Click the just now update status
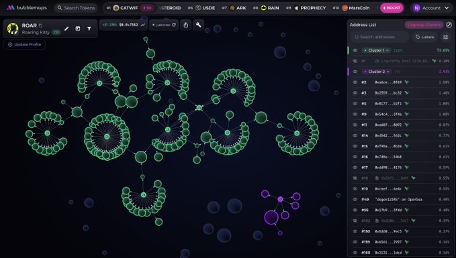Image resolution: width=456 pixels, height=258 pixels. [x=163, y=25]
